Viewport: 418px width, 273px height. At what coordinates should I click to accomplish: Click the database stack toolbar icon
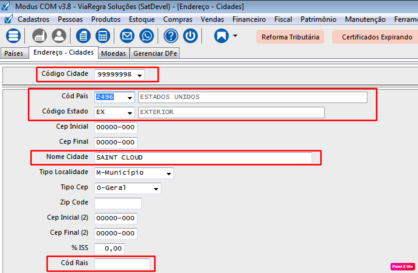coord(13,36)
